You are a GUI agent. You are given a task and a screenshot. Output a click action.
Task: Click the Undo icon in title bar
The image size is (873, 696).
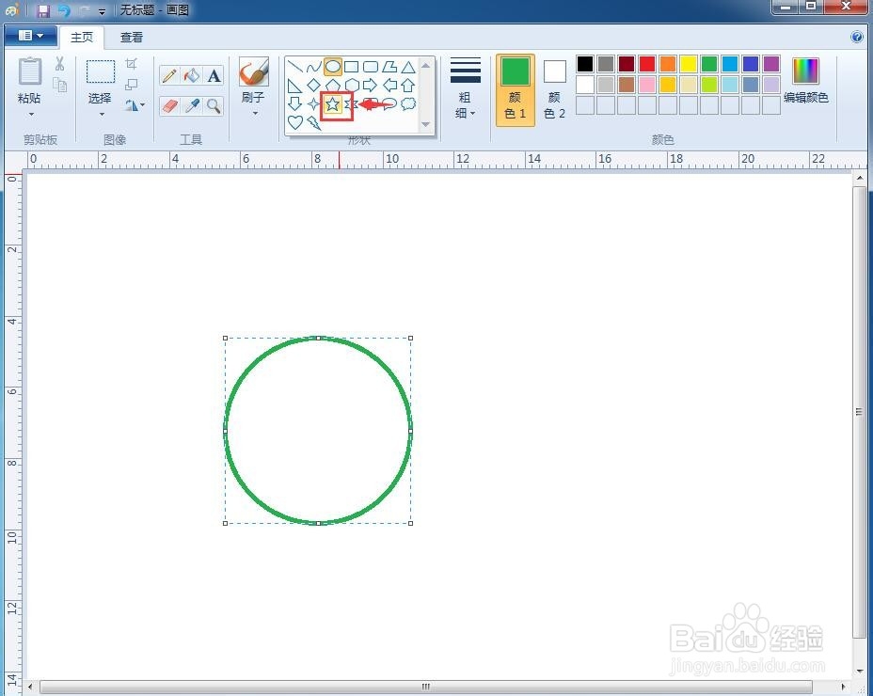64,10
